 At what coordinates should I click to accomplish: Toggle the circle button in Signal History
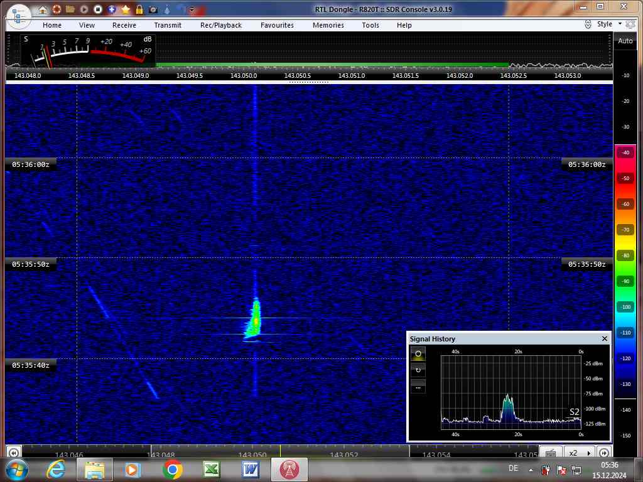point(418,353)
